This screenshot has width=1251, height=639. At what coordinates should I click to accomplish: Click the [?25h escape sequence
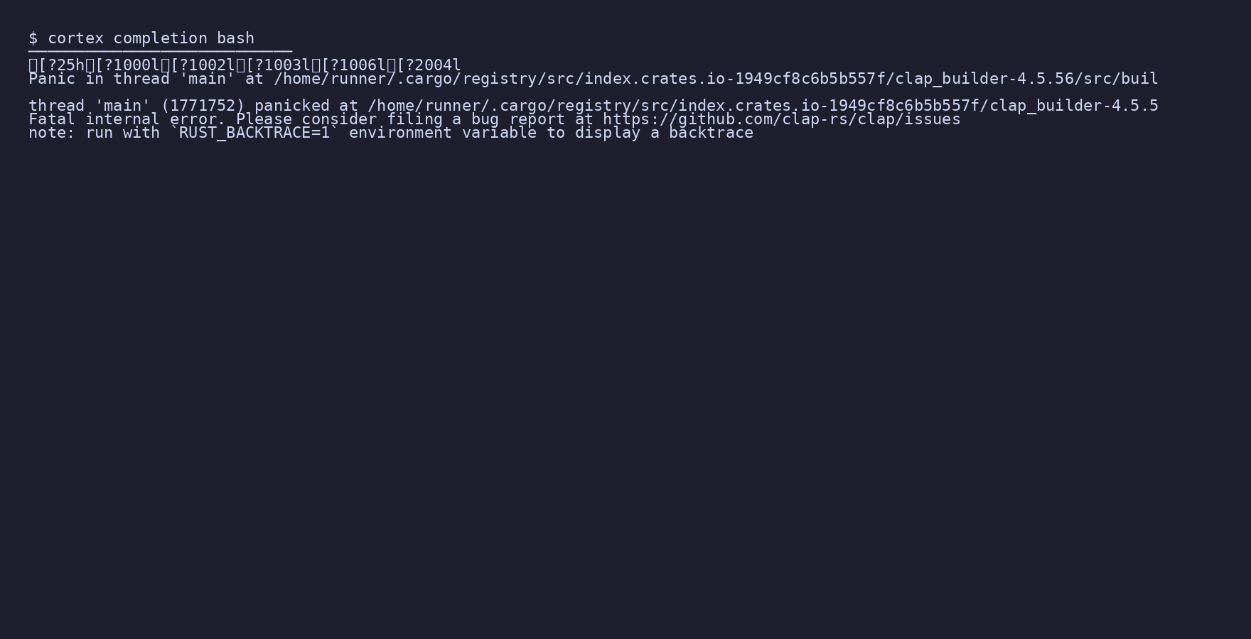[x=57, y=65]
